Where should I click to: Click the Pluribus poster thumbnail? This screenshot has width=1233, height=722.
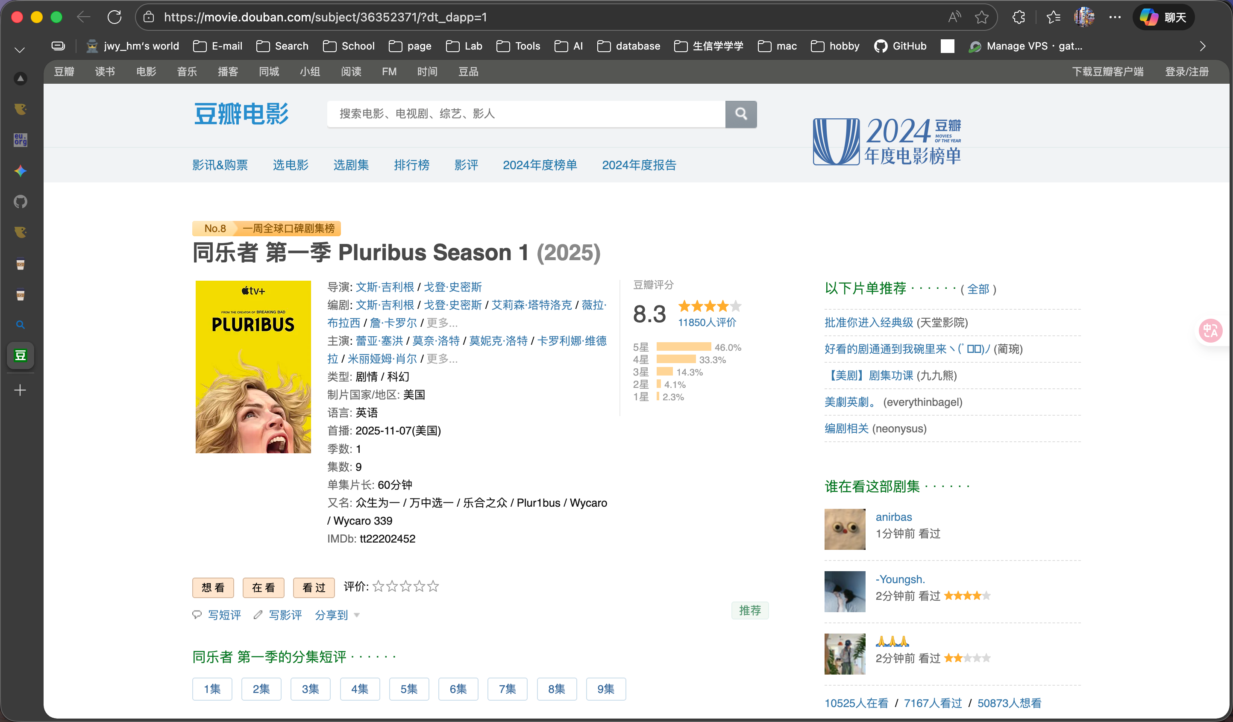click(x=253, y=367)
